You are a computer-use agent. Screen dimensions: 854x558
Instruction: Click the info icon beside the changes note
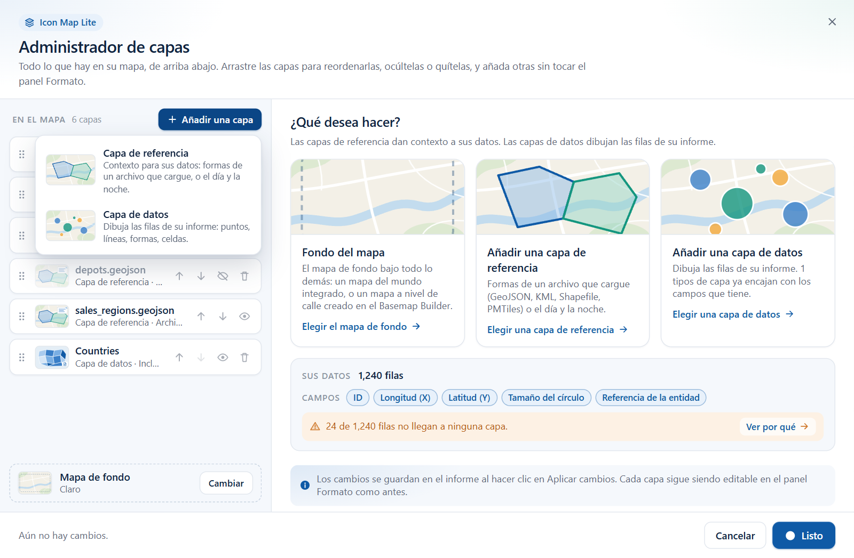pos(305,486)
